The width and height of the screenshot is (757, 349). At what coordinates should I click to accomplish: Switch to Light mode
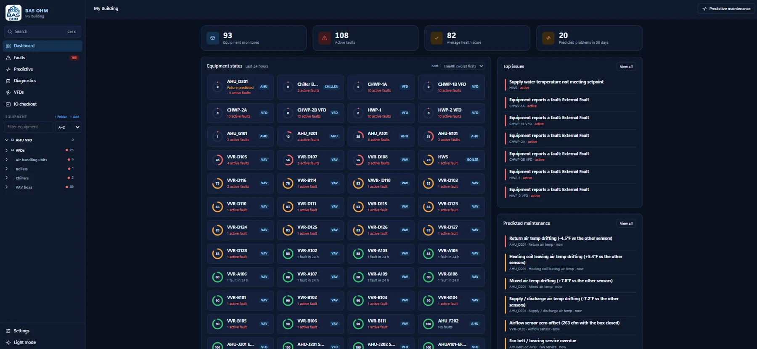(x=42, y=342)
